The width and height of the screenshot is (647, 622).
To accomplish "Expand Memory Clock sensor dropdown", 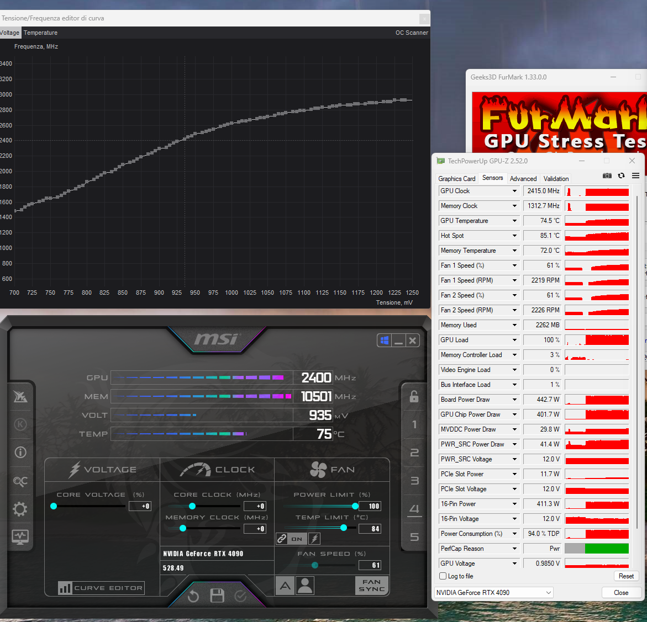I will click(514, 206).
